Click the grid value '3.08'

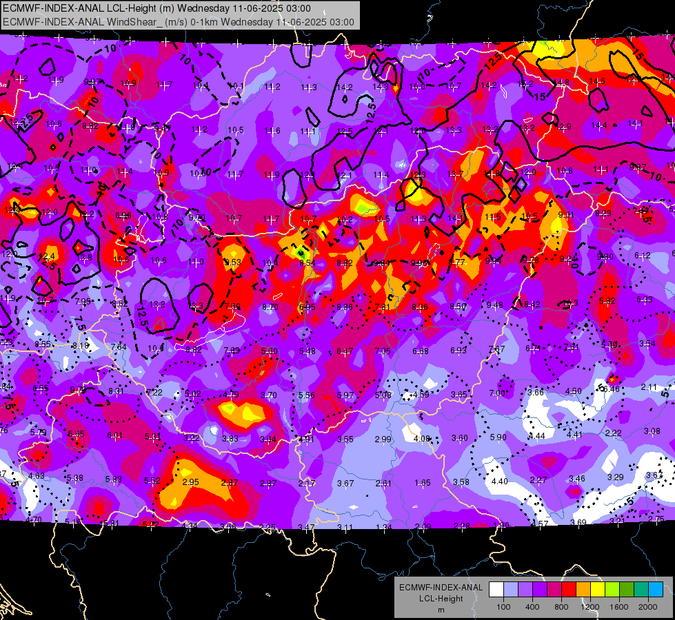click(x=652, y=431)
